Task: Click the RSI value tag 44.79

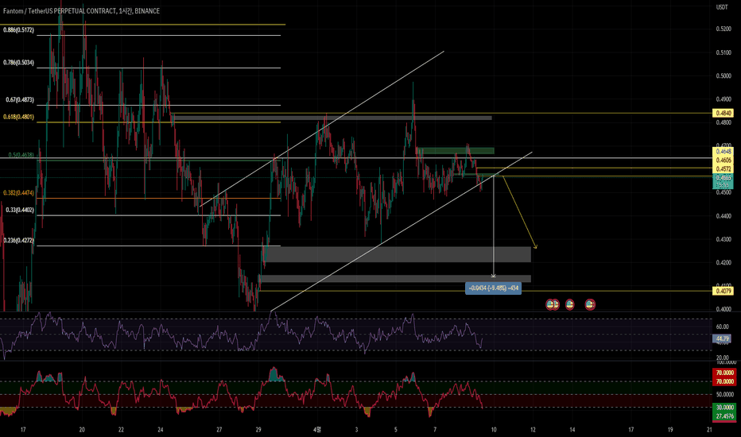Action: (x=723, y=338)
